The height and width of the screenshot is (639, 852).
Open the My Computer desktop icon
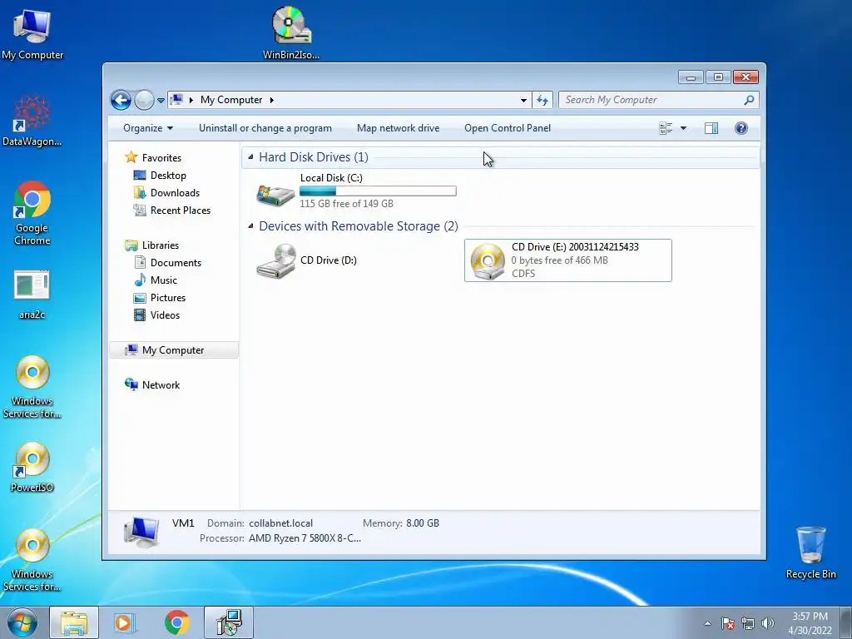32,32
